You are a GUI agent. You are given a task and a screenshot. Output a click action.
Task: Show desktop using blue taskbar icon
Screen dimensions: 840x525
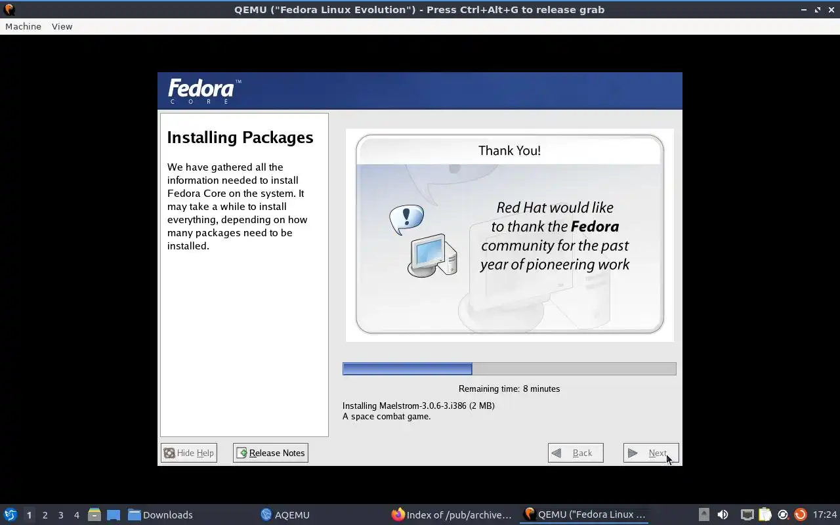coord(113,514)
